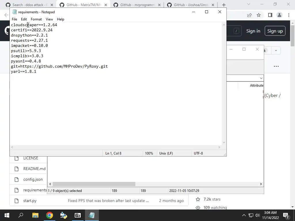The height and width of the screenshot is (221, 295).
Task: Click the GitHub search slash shortcut box
Action: pos(236,31)
